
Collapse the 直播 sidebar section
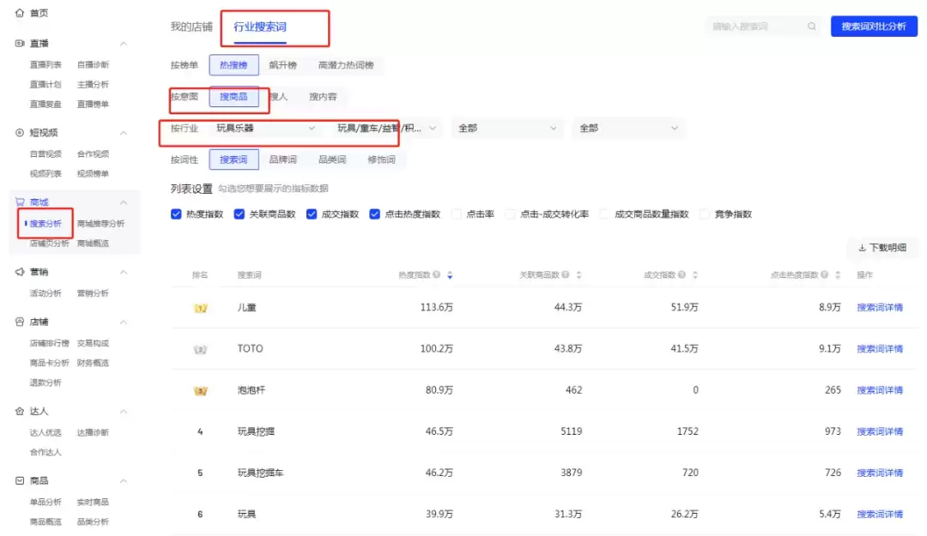[123, 44]
